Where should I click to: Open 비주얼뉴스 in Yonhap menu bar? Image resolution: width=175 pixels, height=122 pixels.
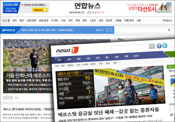pyautogui.click(x=167, y=20)
